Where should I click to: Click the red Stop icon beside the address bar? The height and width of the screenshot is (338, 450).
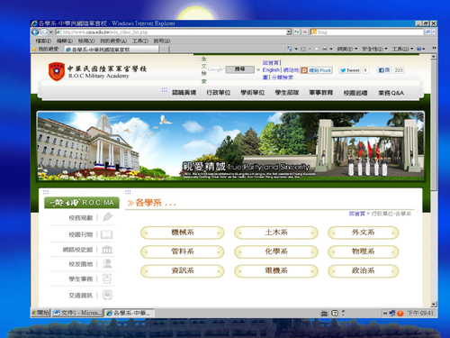point(305,32)
